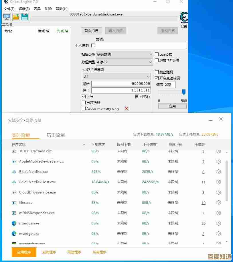Click the 首次扫描 button

pyautogui.click(x=91, y=31)
